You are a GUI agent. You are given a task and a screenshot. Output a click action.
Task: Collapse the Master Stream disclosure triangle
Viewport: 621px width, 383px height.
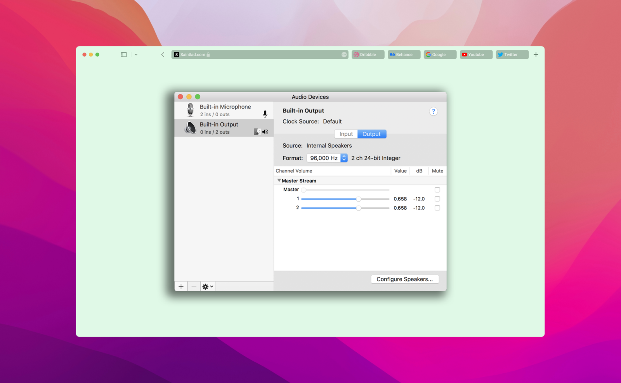(279, 180)
